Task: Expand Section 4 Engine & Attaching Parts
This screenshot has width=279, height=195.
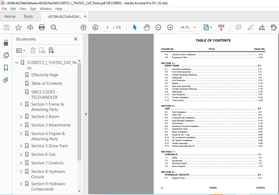Action: pos(21,134)
